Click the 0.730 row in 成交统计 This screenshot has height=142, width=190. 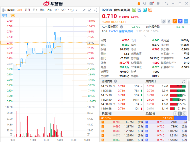[166, 104]
